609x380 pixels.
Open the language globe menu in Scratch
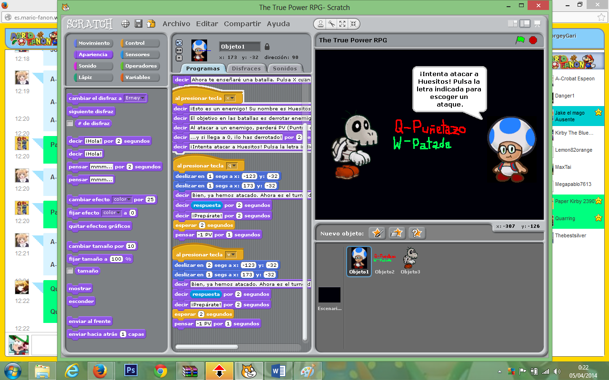pos(126,24)
